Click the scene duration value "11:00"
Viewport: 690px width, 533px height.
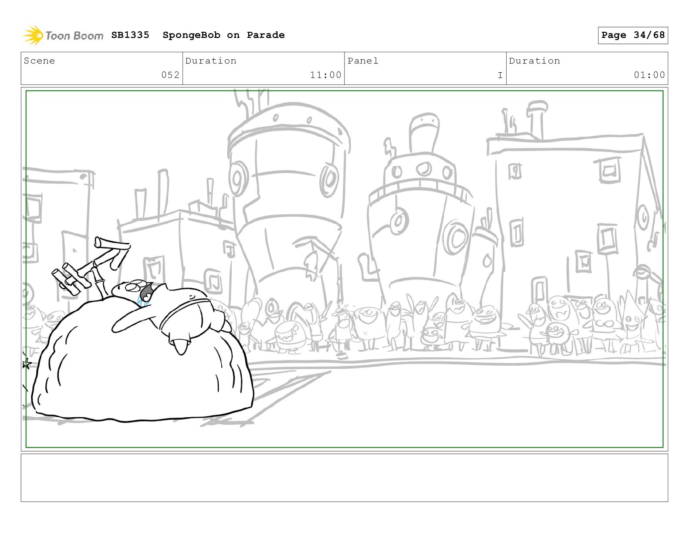(326, 75)
